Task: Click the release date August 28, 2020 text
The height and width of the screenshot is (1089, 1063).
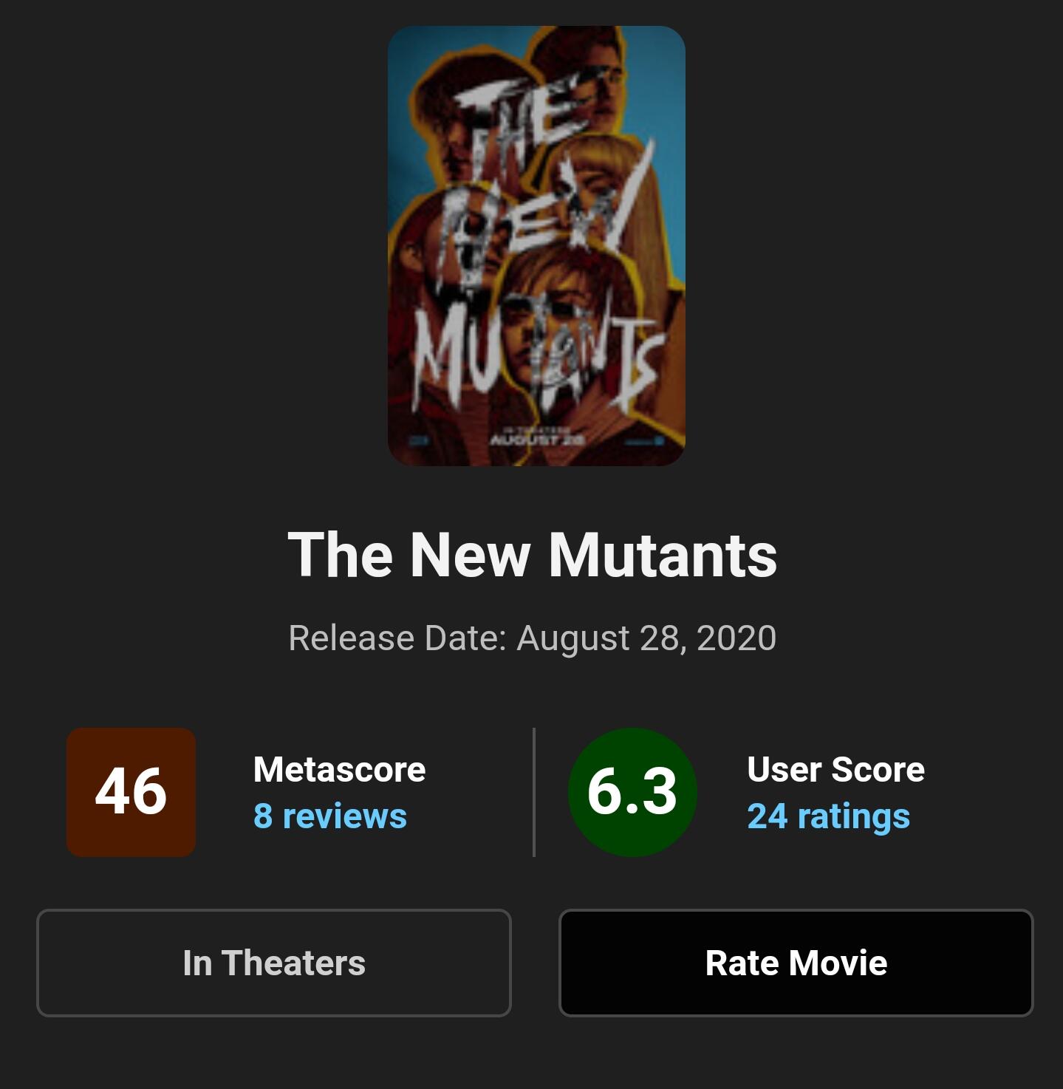Action: click(532, 638)
